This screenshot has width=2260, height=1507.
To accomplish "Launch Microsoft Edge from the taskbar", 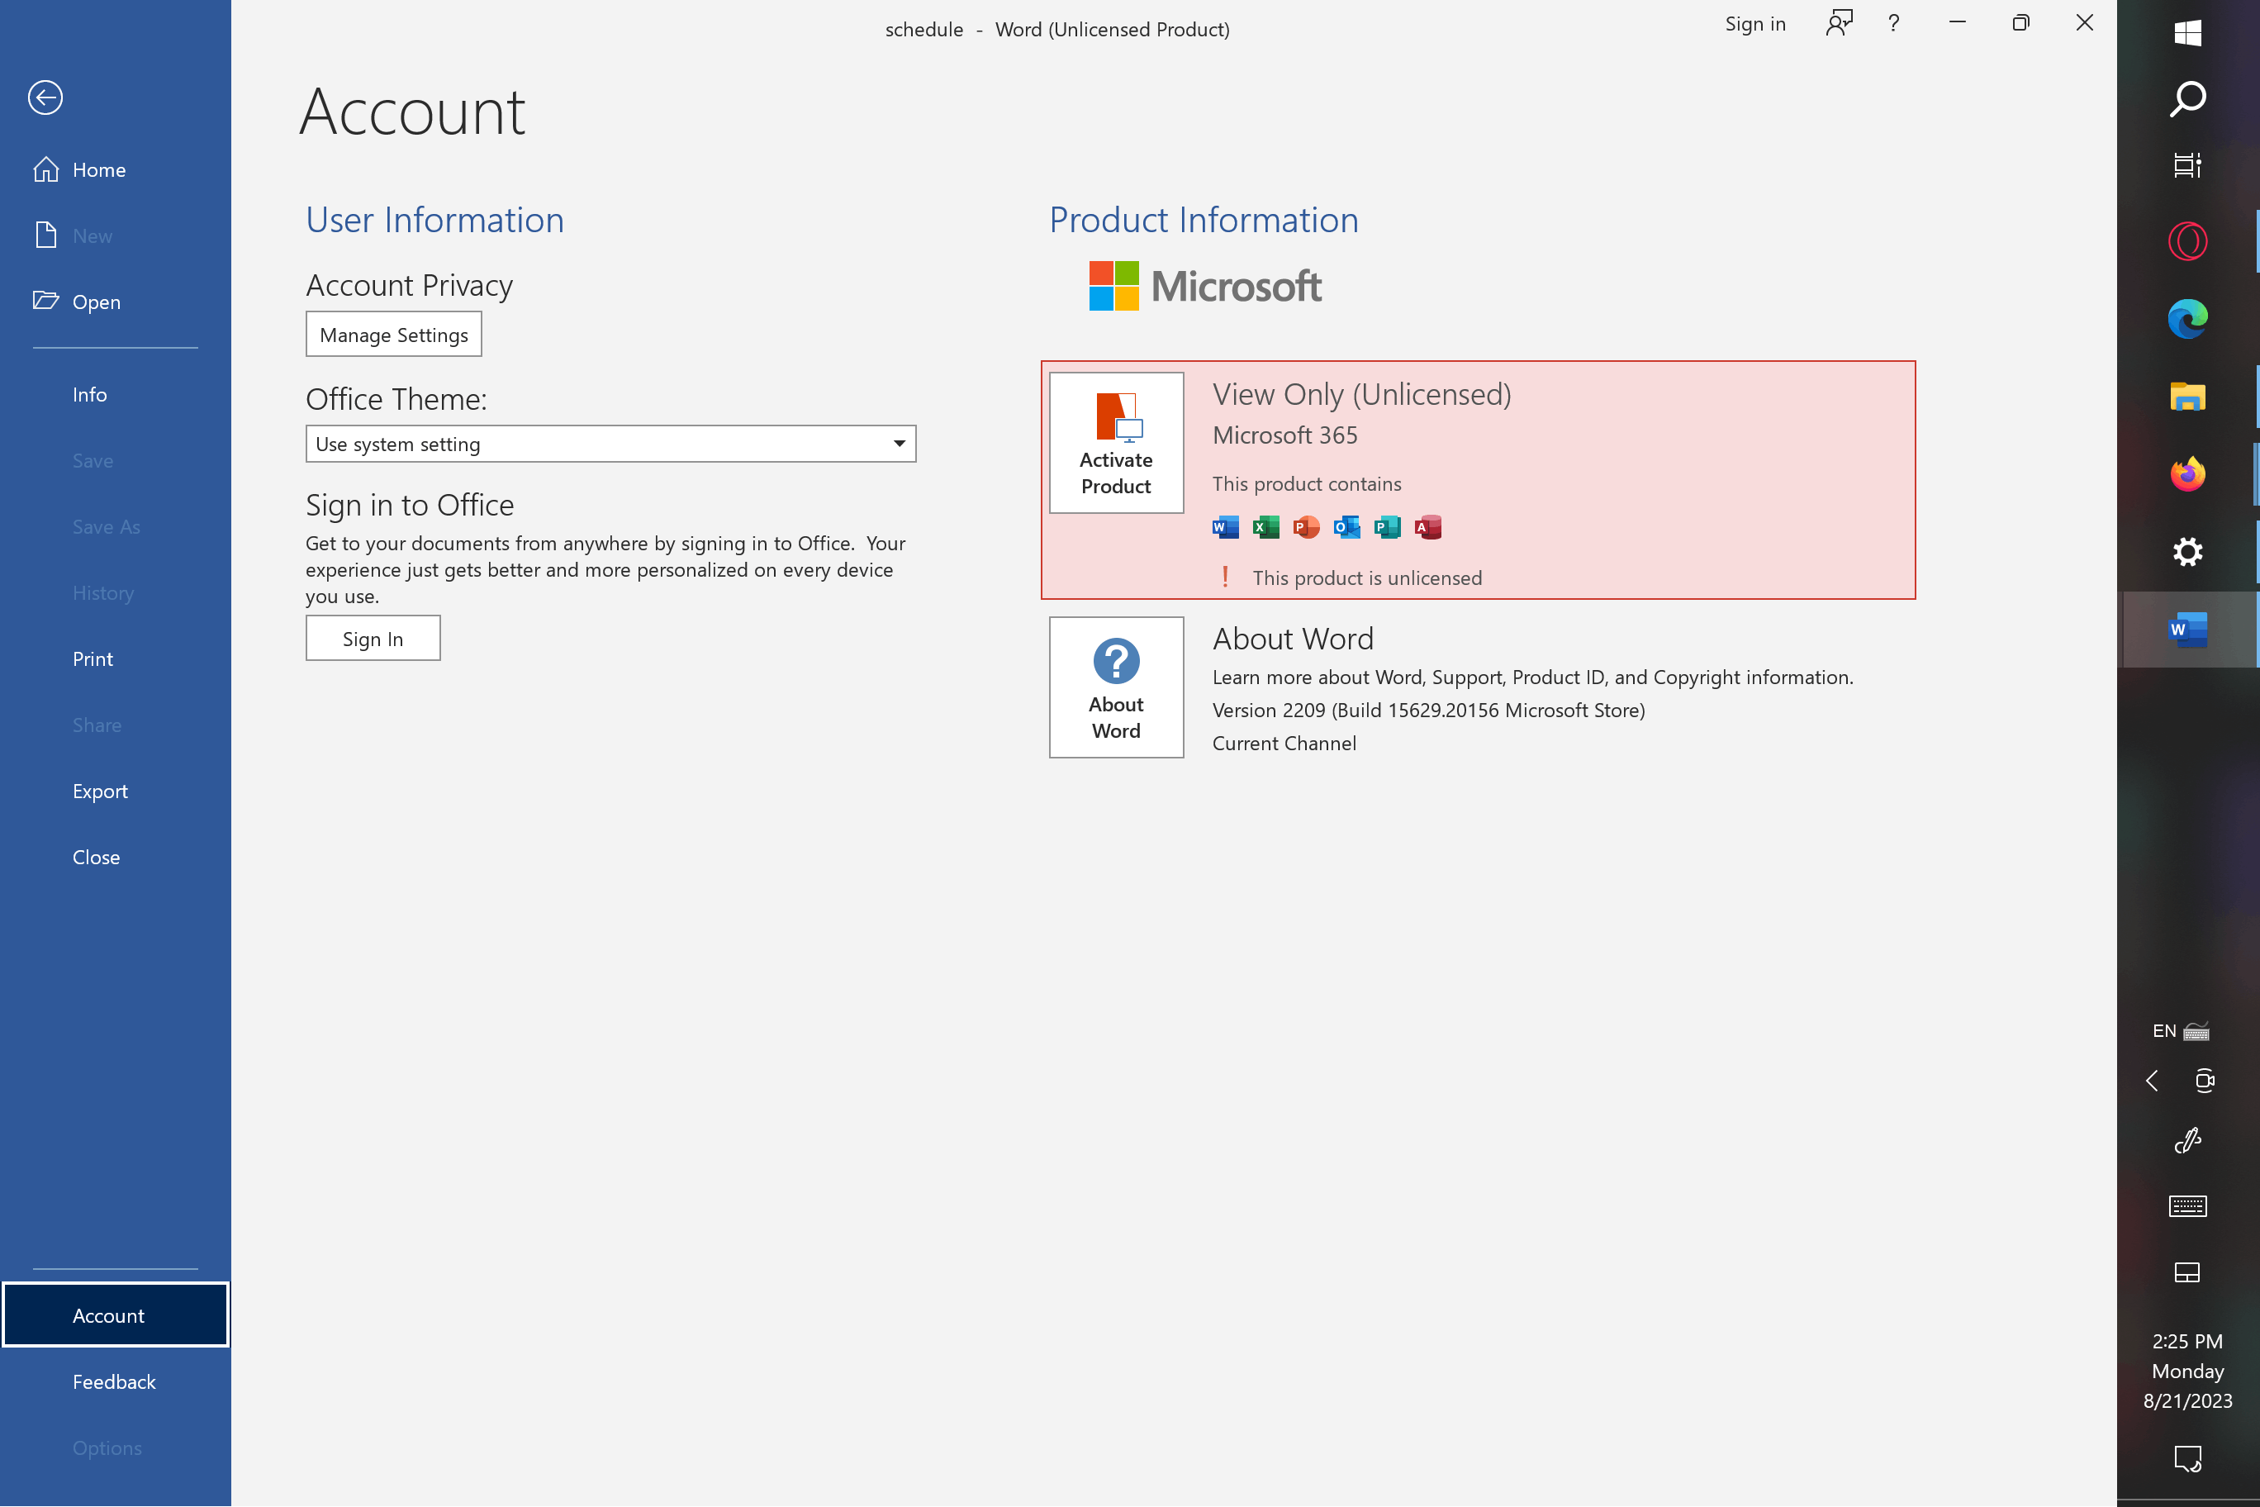I will coord(2187,318).
